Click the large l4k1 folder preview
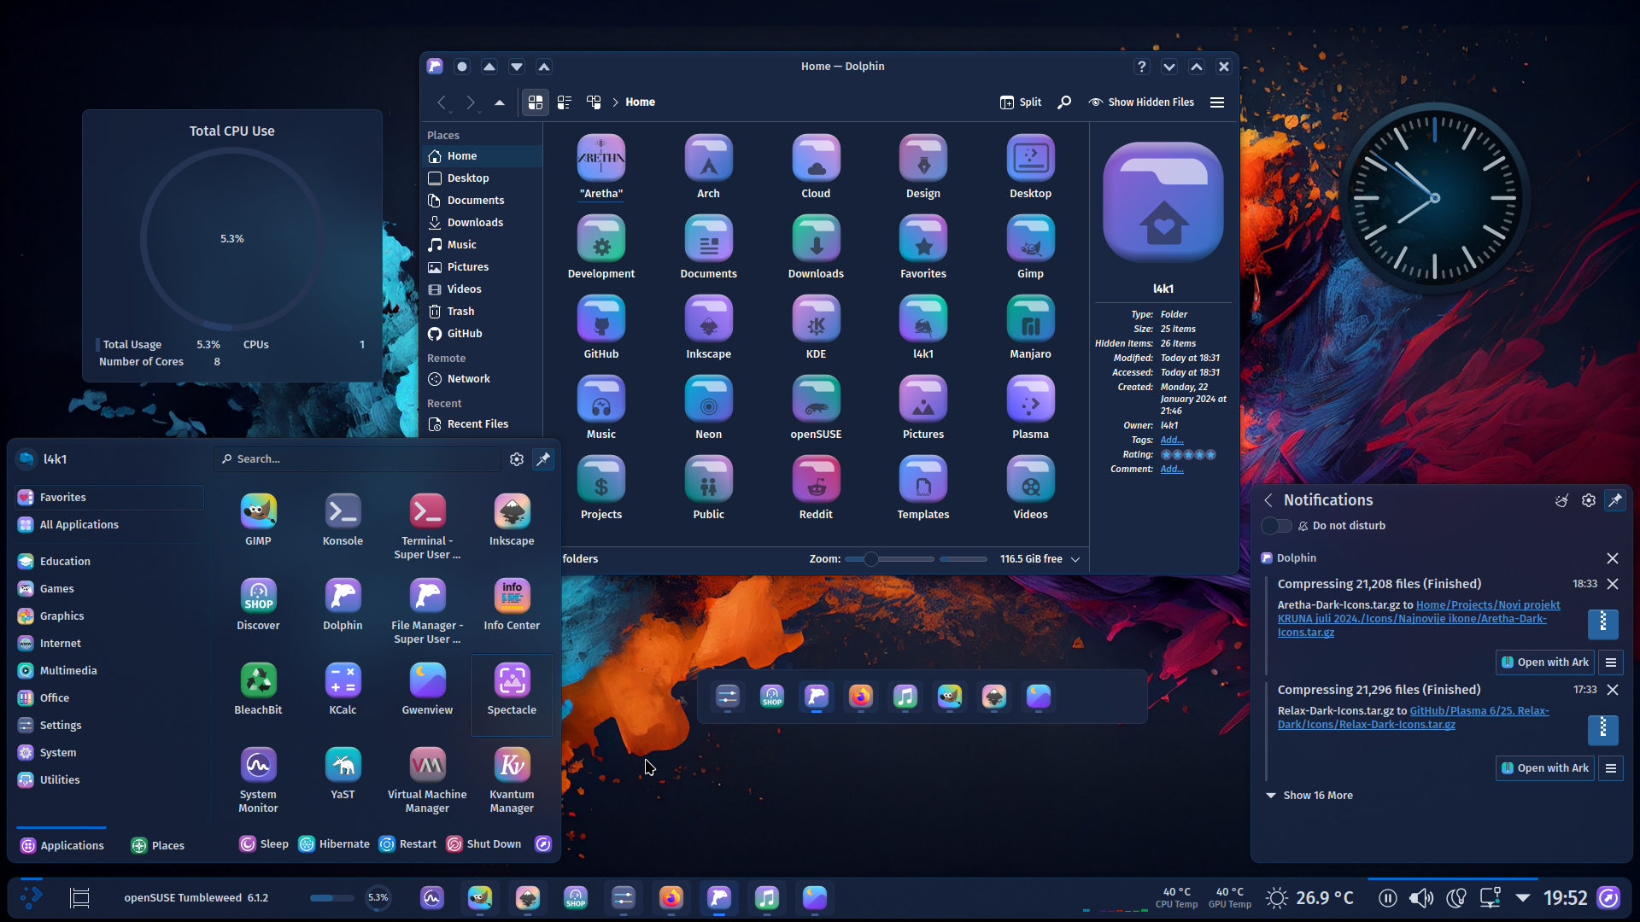This screenshot has height=922, width=1640. pos(1163,203)
